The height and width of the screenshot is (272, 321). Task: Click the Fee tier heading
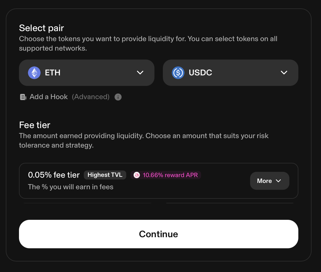(35, 125)
